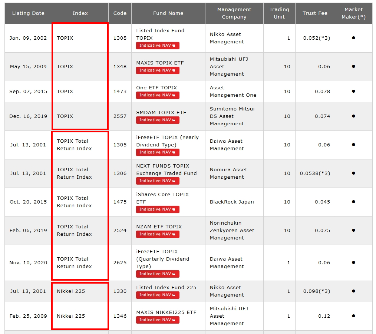Click the Index column header

click(80, 13)
